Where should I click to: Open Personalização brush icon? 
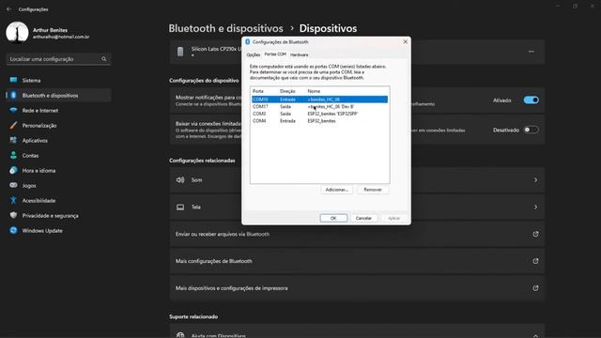pos(13,125)
